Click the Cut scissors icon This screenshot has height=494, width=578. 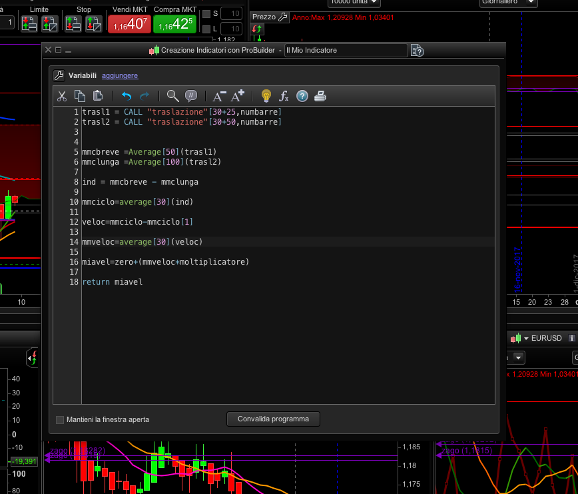(x=62, y=96)
